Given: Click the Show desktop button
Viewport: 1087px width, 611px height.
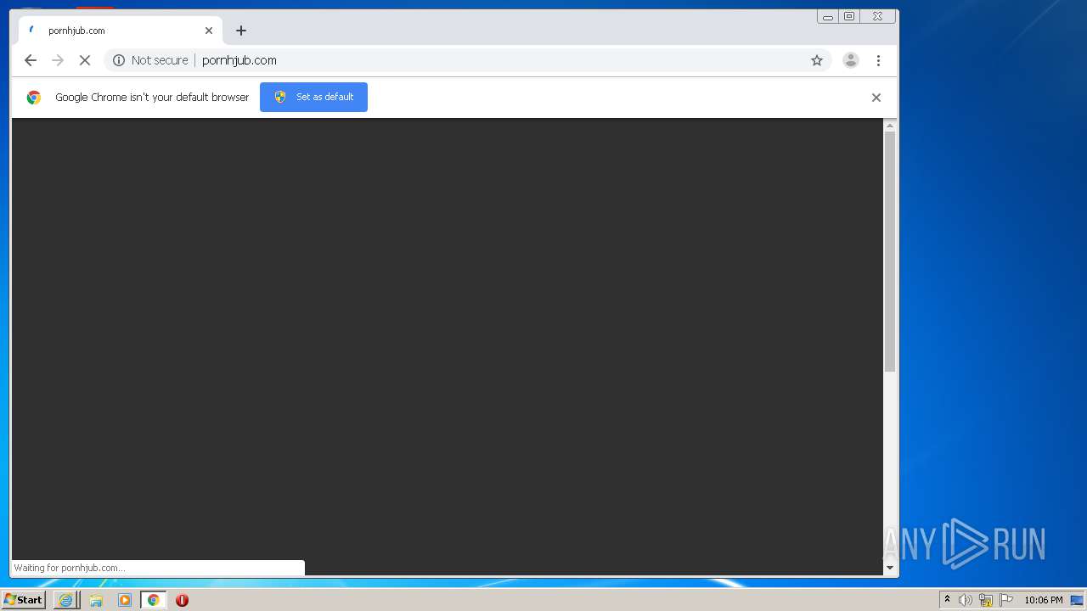Looking at the screenshot, I should coord(1077,600).
